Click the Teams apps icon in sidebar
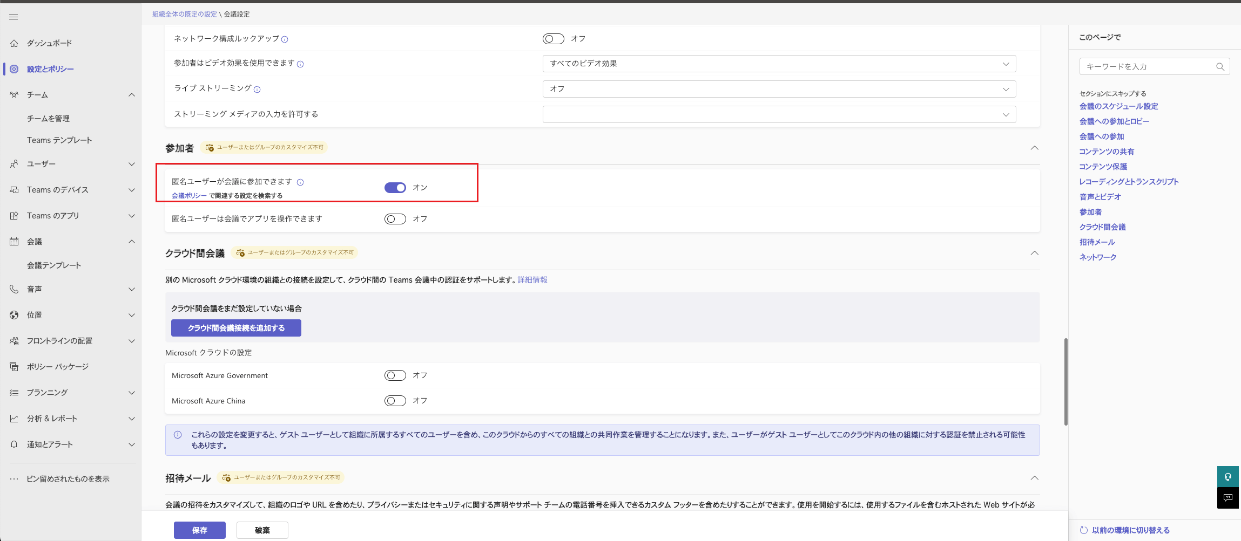The height and width of the screenshot is (541, 1241). coord(14,216)
